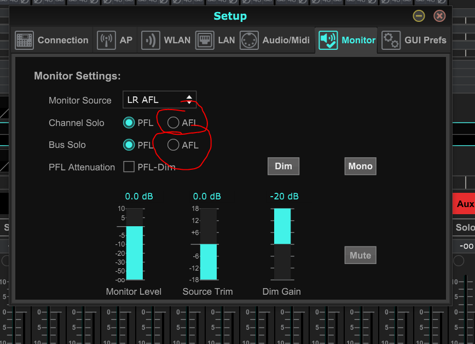The image size is (475, 344).
Task: Click the Monitor Level fader
Action: [134, 244]
